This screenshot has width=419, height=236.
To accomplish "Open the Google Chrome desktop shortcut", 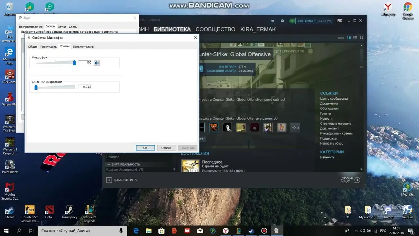I will [x=408, y=10].
